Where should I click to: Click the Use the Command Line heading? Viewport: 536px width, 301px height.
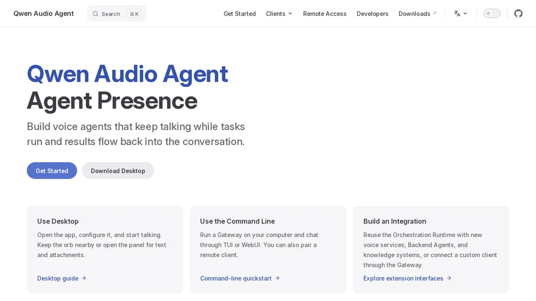point(237,221)
